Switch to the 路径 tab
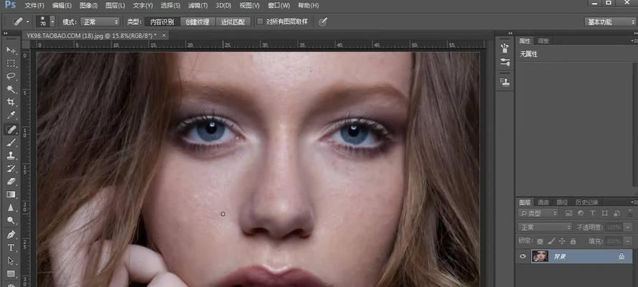 click(562, 202)
